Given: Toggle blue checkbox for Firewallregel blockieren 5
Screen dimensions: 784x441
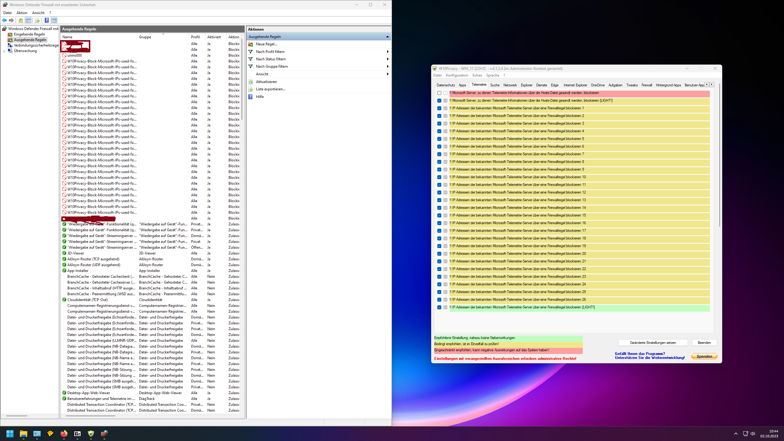Looking at the screenshot, I should 439,139.
